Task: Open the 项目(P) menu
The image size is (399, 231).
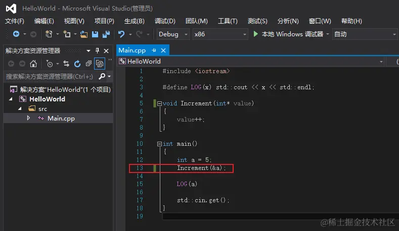Action: [x=104, y=21]
